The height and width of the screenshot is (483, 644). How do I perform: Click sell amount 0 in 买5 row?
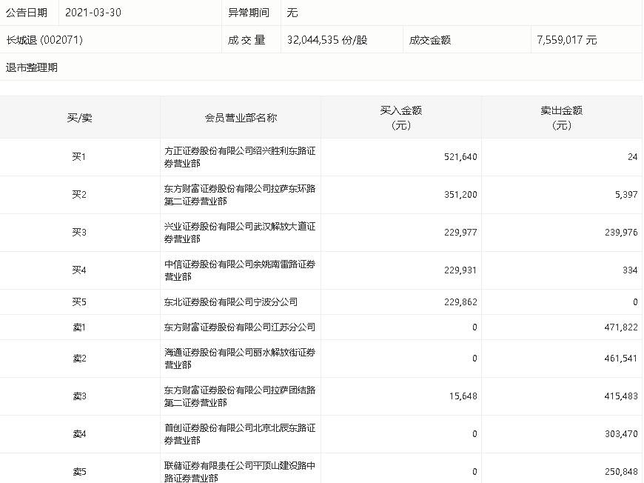coord(635,302)
